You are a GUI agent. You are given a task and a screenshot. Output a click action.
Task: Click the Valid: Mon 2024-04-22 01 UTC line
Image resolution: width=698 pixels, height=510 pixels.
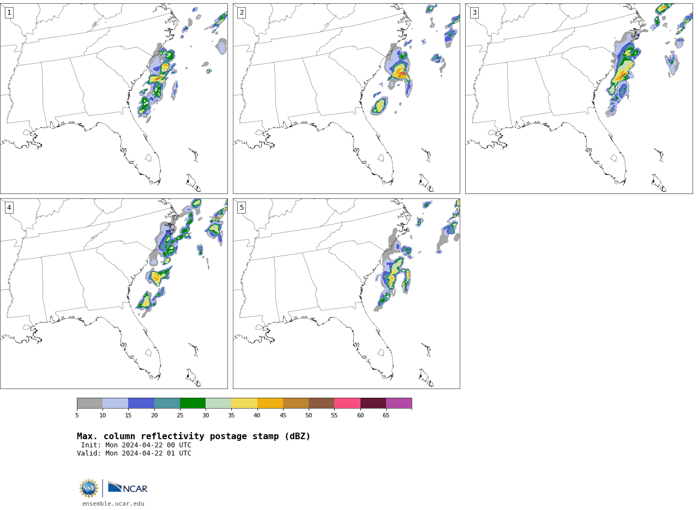pyautogui.click(x=134, y=453)
